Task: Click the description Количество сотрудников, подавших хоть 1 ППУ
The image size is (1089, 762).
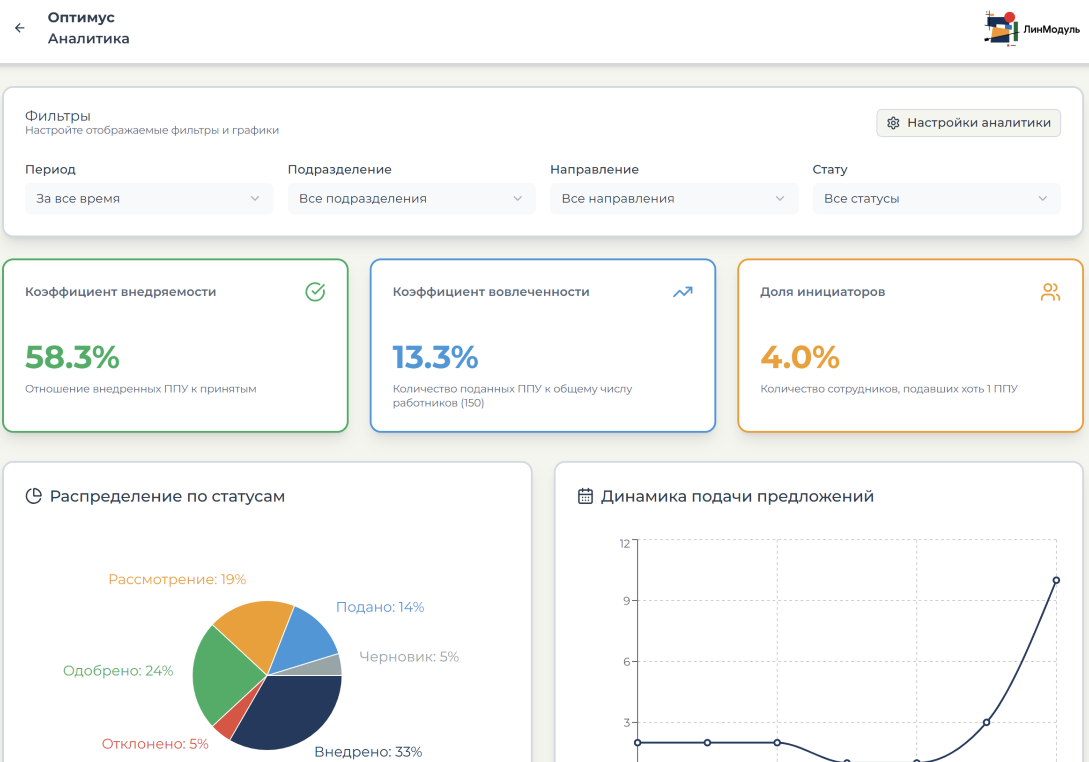Action: click(x=889, y=388)
